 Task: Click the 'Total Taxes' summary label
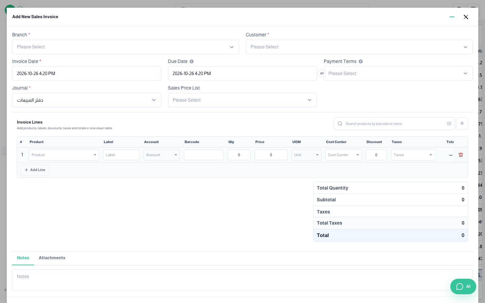329,223
